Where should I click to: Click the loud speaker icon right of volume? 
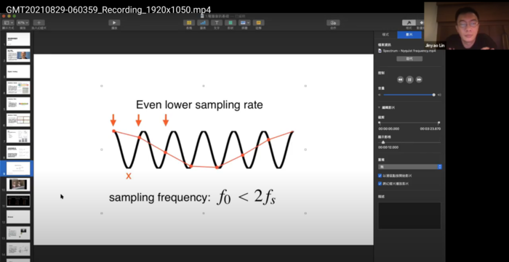(439, 95)
